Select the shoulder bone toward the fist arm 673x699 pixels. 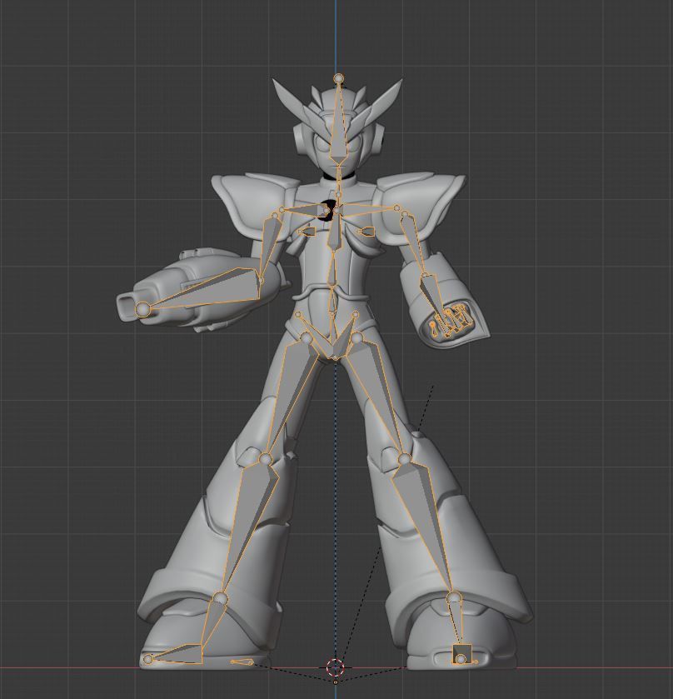click(367, 211)
